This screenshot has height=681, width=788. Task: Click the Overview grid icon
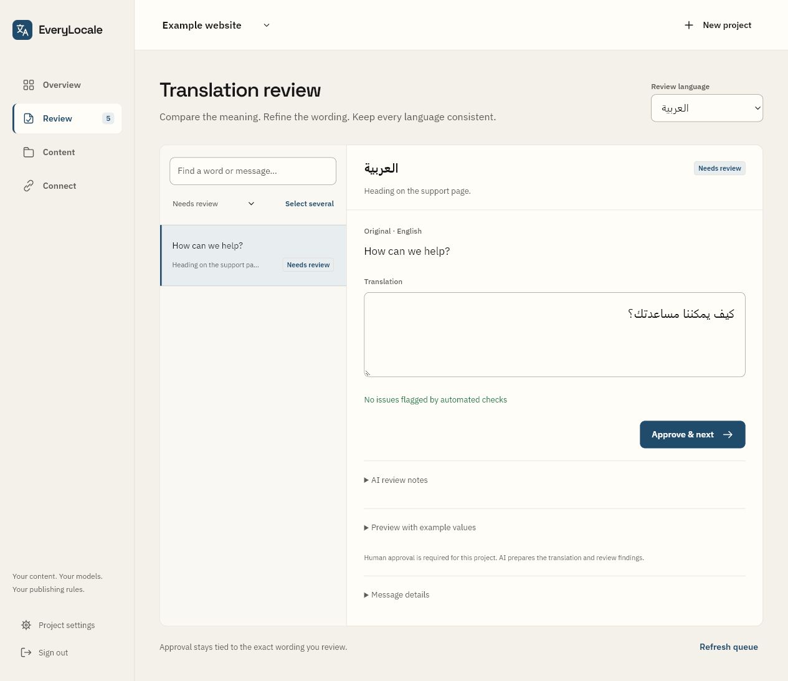(29, 85)
